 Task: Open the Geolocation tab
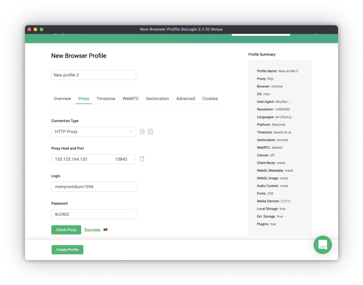tap(157, 98)
